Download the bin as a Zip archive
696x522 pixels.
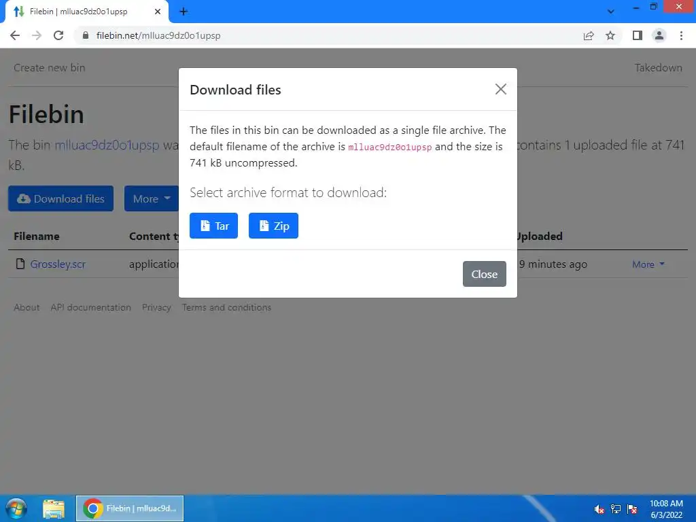(273, 226)
